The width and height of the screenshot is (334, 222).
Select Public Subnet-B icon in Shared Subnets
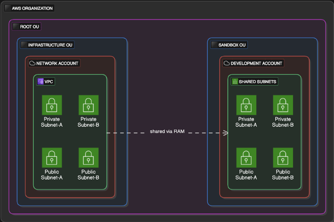point(283,157)
